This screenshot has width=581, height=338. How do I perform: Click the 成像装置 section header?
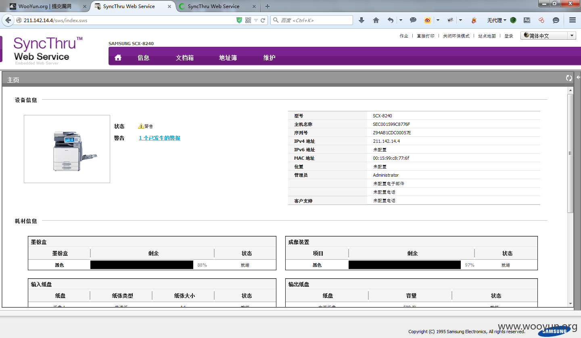tap(299, 242)
